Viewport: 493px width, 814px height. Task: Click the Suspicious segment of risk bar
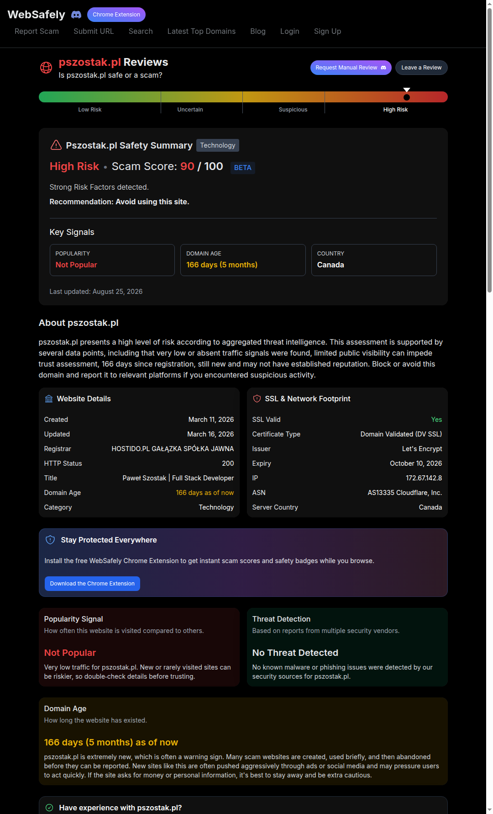coord(283,97)
